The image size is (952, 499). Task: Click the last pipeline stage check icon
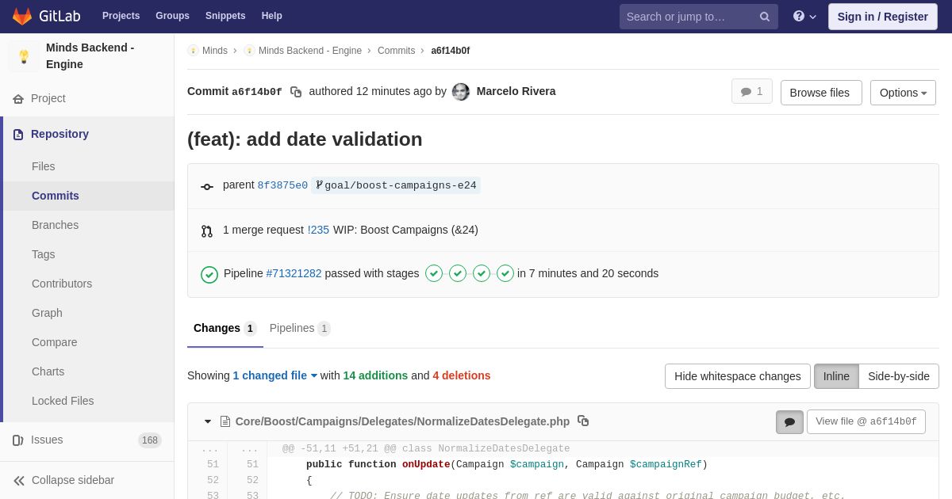(505, 273)
